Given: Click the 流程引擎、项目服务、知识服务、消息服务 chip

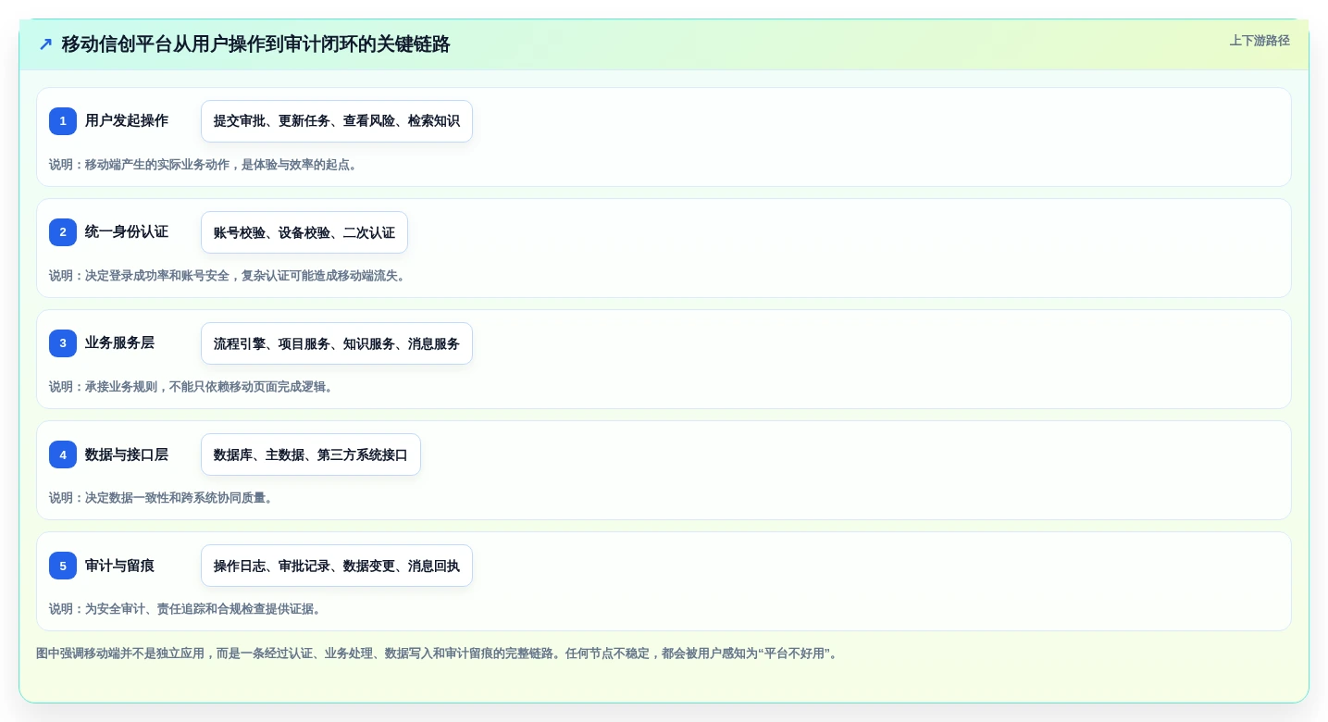Looking at the screenshot, I should tap(337, 343).
